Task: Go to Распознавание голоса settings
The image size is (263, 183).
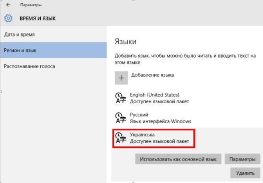Action: coord(30,66)
